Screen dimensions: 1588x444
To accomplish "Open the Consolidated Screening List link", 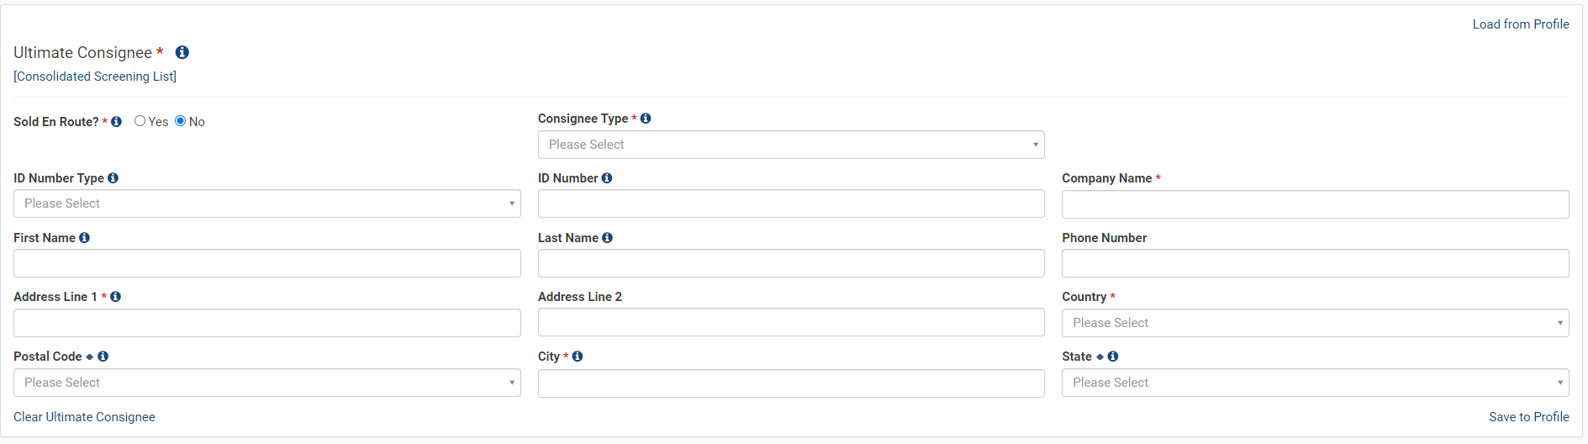I will point(95,77).
